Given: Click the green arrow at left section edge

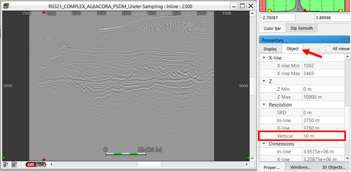Looking at the screenshot, I should (x=4, y=158).
